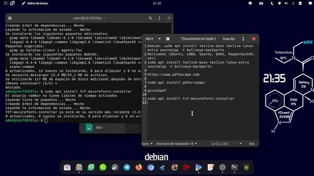Open the terminal icon in the dock
The width and height of the screenshot is (314, 176).
[x=235, y=167]
